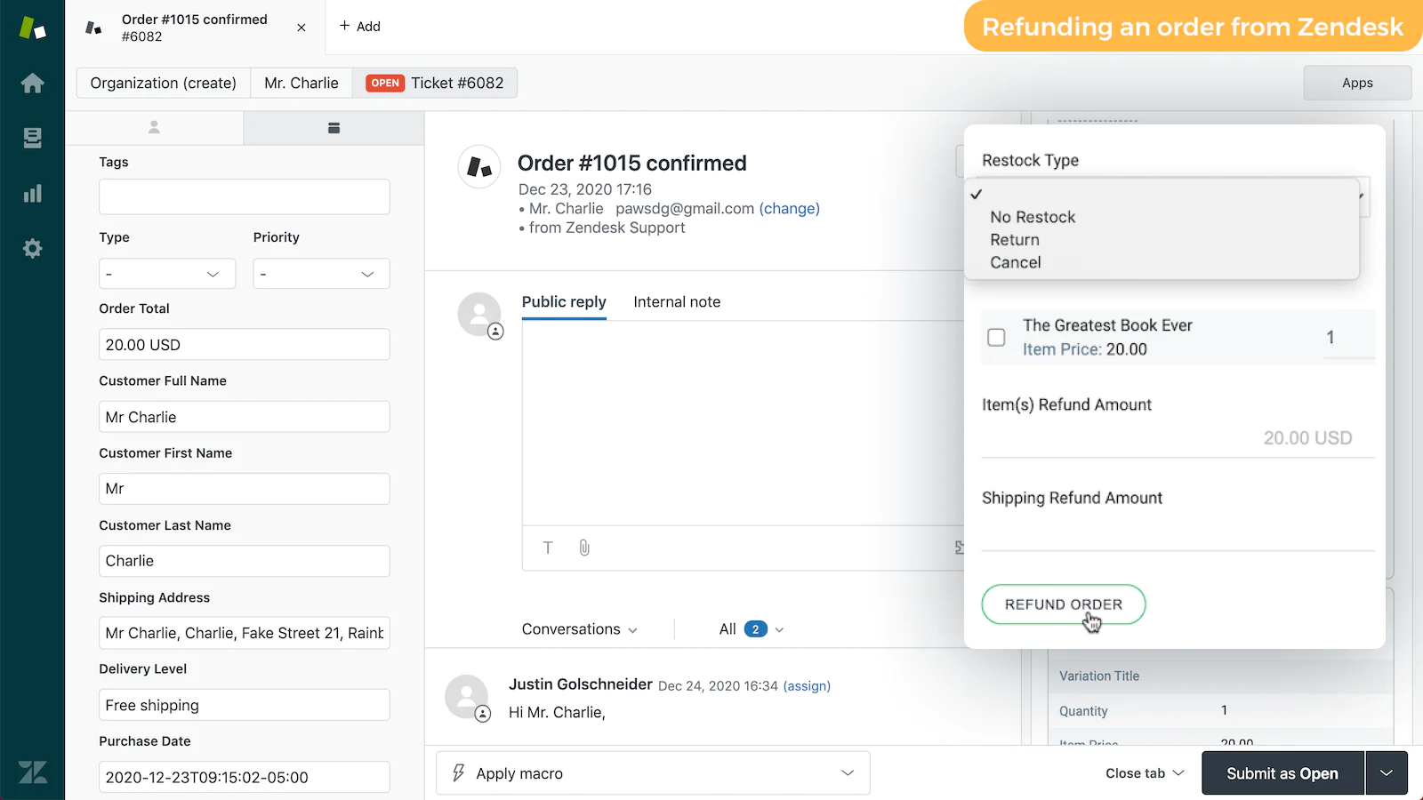Open the Views list icon in sidebar
Screen dimensions: 1423x800
pos(32,138)
